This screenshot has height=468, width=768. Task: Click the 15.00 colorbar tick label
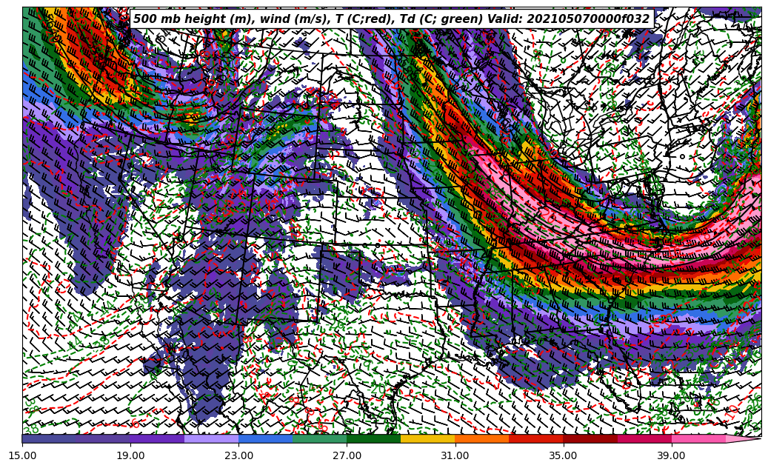point(23,455)
